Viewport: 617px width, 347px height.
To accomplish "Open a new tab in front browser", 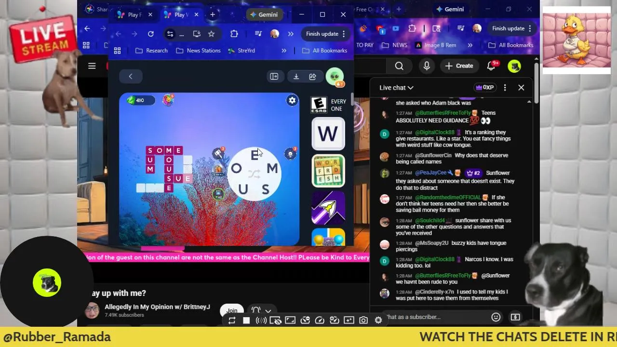I will click(x=213, y=14).
